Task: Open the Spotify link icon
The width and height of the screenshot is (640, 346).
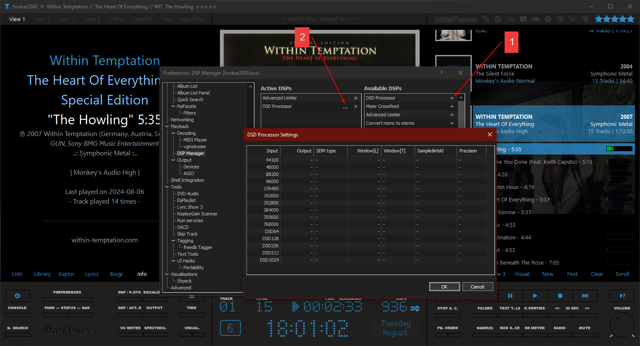Action: pos(548,19)
